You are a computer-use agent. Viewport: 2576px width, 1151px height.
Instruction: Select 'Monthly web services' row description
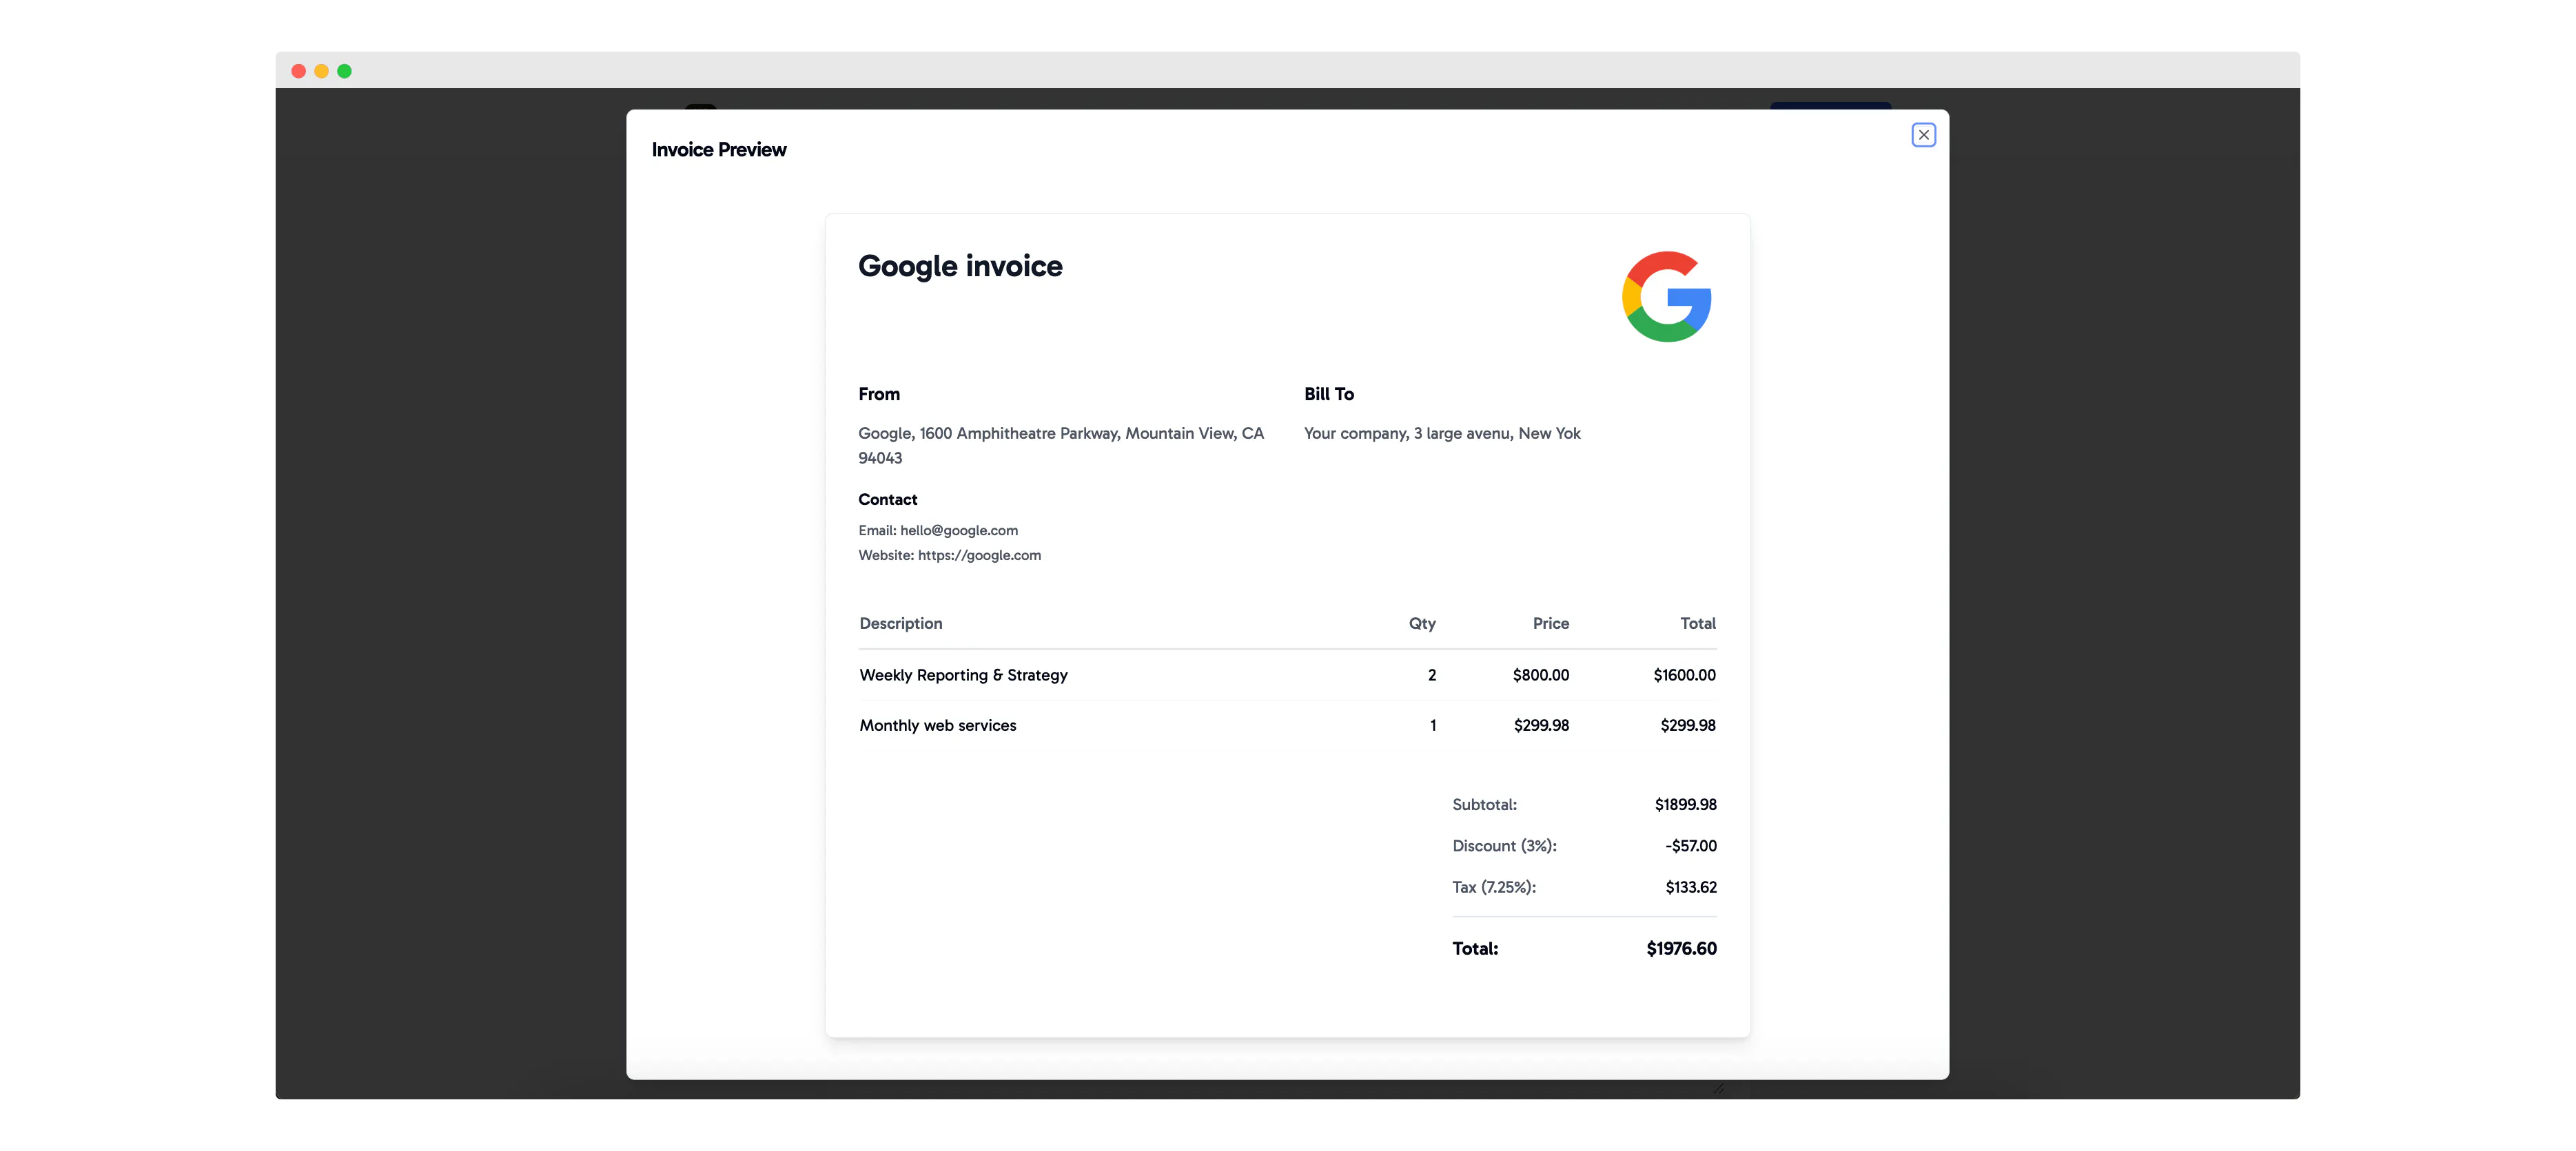pyautogui.click(x=937, y=725)
